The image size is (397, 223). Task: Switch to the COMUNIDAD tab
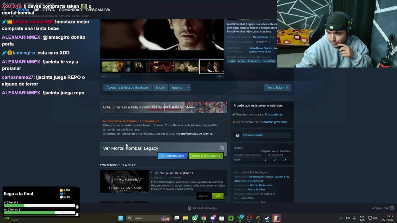click(70, 10)
